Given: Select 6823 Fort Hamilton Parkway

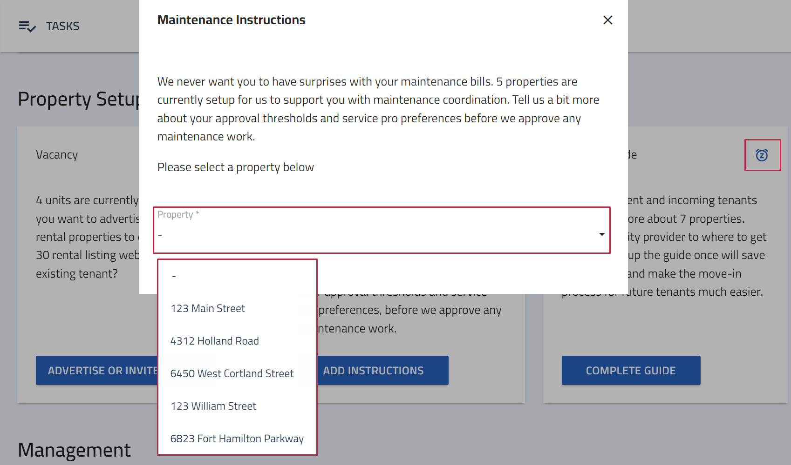Looking at the screenshot, I should point(238,438).
